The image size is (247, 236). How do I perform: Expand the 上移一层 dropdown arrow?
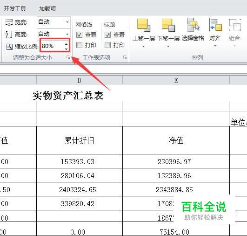click(144, 46)
